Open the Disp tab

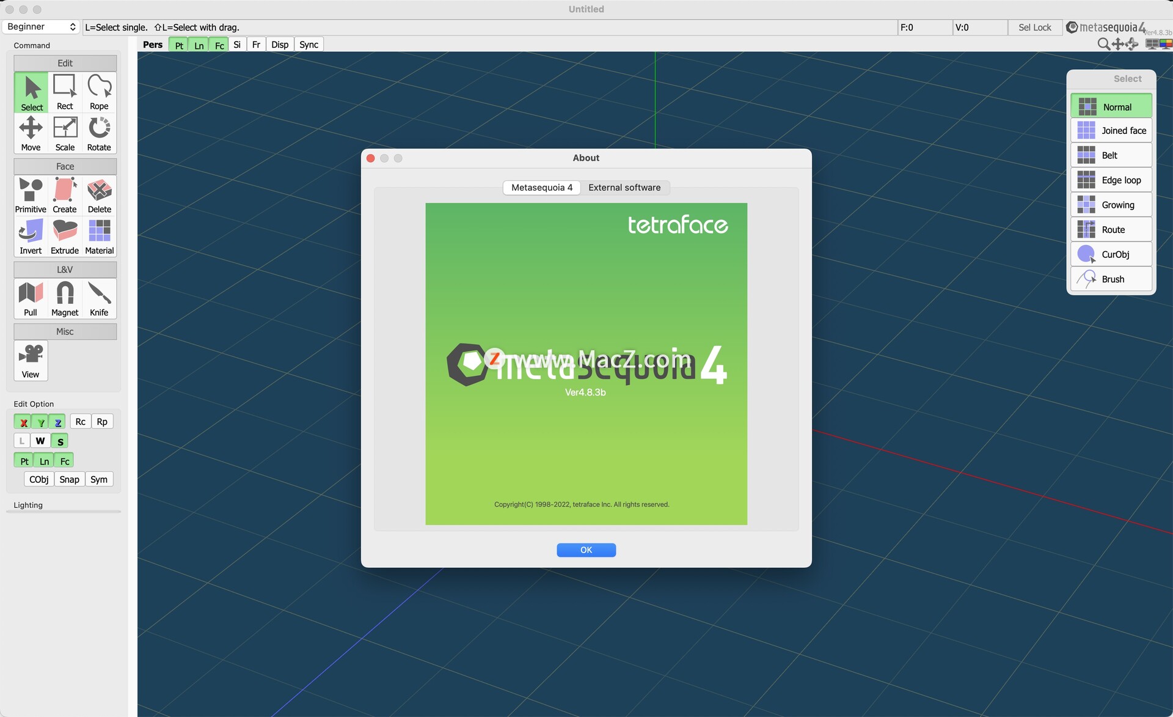tap(279, 43)
